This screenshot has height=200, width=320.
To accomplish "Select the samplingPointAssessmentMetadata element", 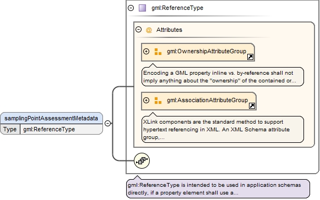I will [x=51, y=118].
